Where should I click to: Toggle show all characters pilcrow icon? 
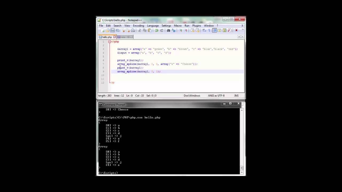209,30
